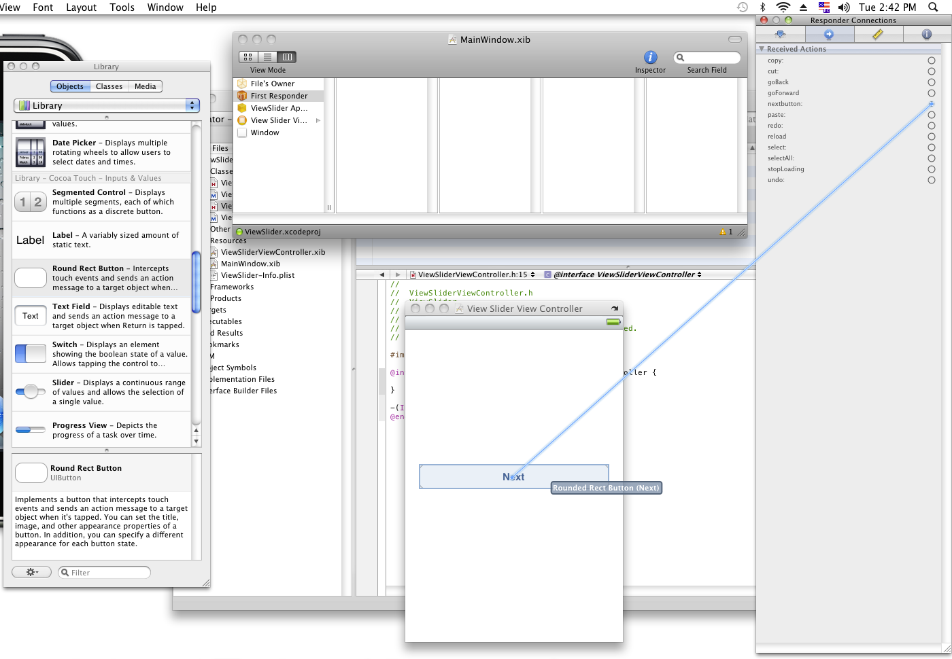
Task: Collapse the Received Actions section
Action: click(762, 49)
